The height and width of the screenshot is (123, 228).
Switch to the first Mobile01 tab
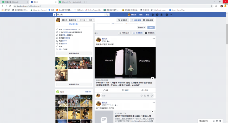click(15, 2)
